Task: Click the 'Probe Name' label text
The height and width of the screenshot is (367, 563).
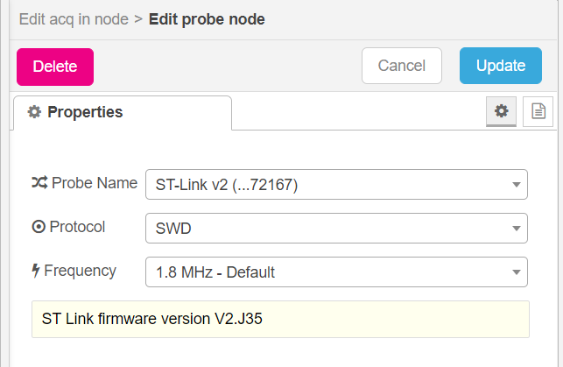Action: point(95,183)
